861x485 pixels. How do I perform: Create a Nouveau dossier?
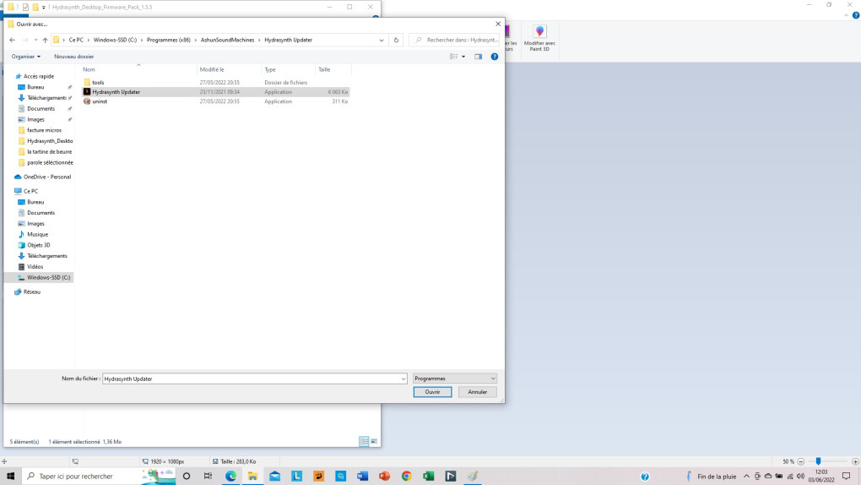[73, 57]
